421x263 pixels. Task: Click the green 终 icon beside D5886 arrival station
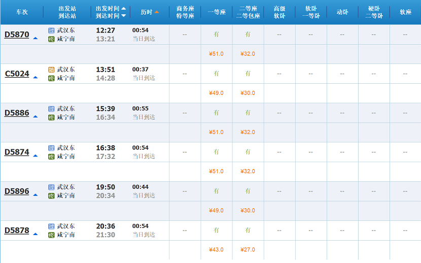click(x=51, y=117)
